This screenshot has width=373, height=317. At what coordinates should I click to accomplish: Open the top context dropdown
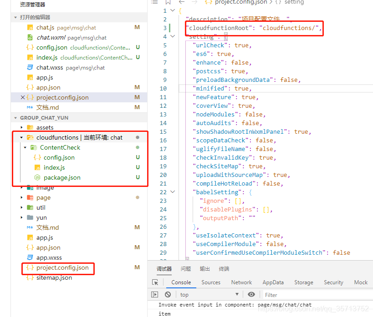point(209,295)
